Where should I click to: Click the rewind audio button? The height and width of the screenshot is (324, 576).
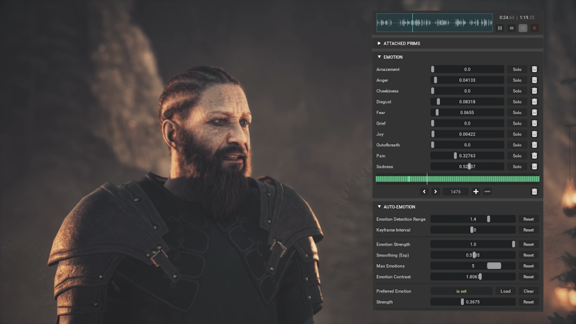[x=511, y=28]
